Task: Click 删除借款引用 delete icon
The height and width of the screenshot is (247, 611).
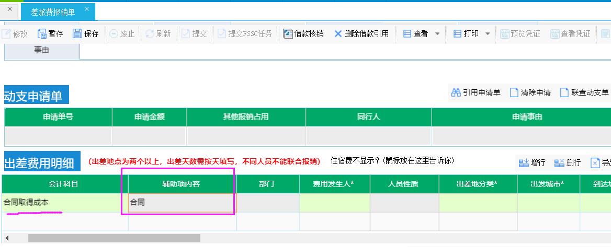Action: coord(338,34)
